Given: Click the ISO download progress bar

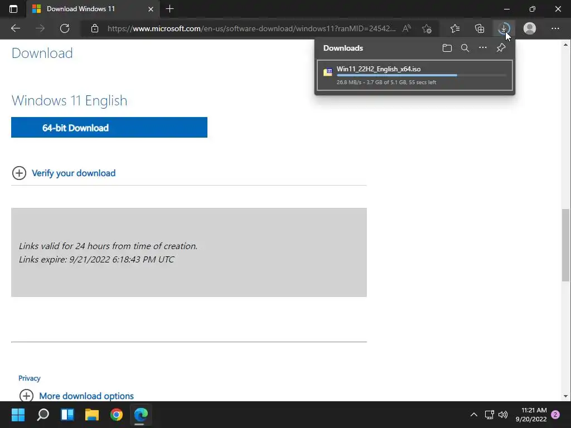Looking at the screenshot, I should pos(422,75).
